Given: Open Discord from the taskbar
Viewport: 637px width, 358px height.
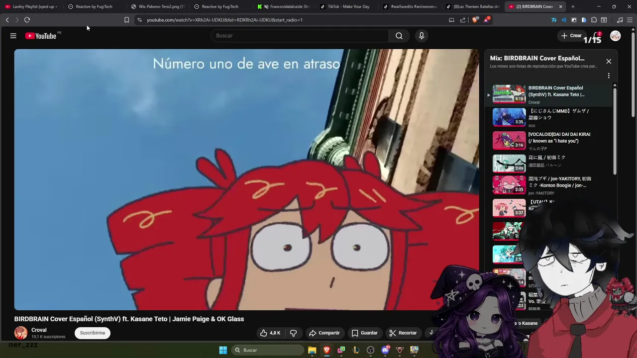Looking at the screenshot, I should (385, 350).
